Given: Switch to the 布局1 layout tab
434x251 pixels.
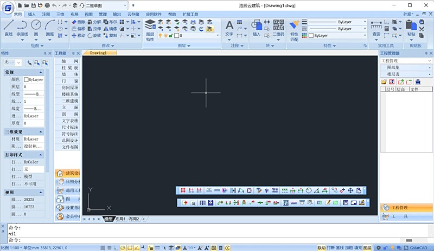Looking at the screenshot, I should [x=120, y=219].
